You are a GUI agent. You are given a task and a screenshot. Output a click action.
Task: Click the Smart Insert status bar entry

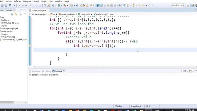pos(136,106)
